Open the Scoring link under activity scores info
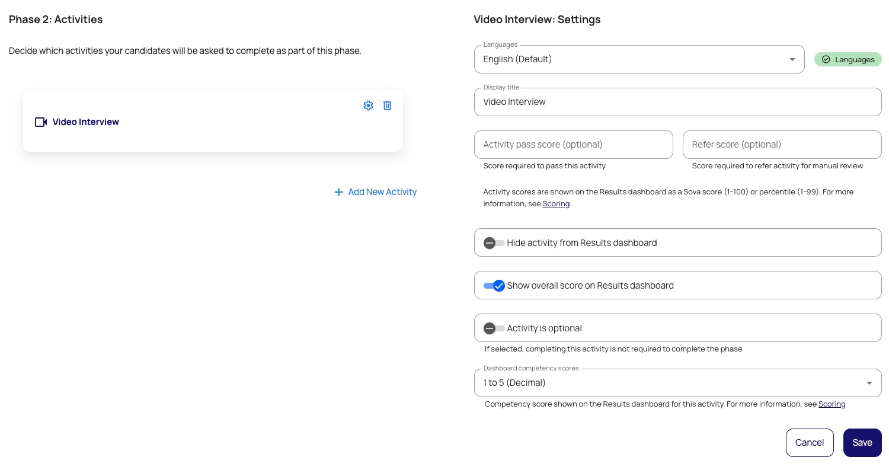Viewport: 889px width, 473px height. point(556,204)
